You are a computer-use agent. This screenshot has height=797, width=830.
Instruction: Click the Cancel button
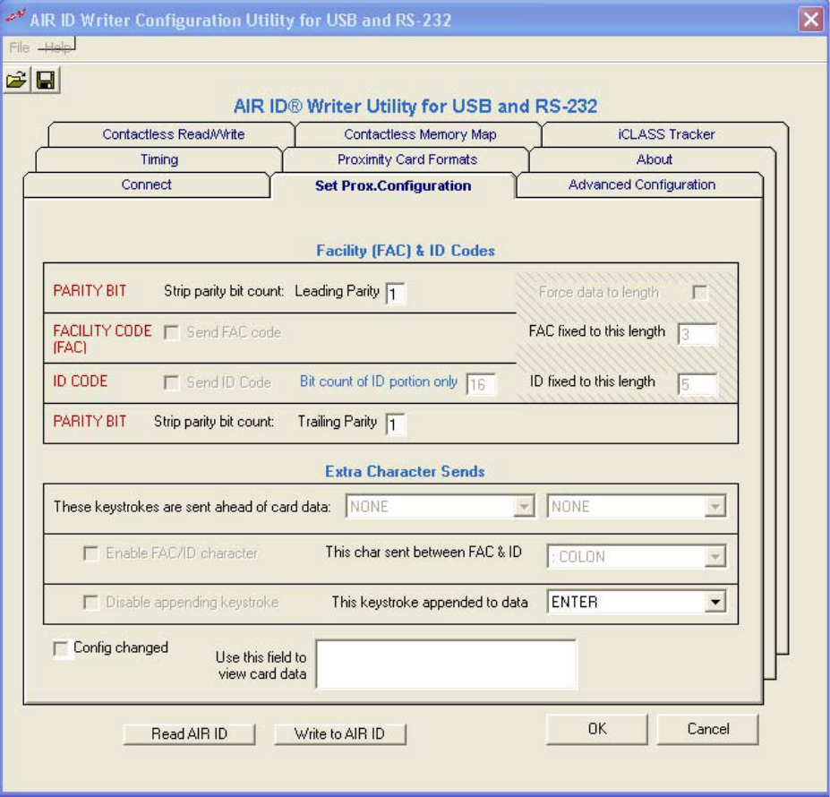point(707,729)
